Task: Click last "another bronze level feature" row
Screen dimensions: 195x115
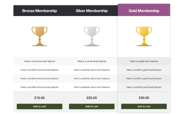Action: (40, 87)
